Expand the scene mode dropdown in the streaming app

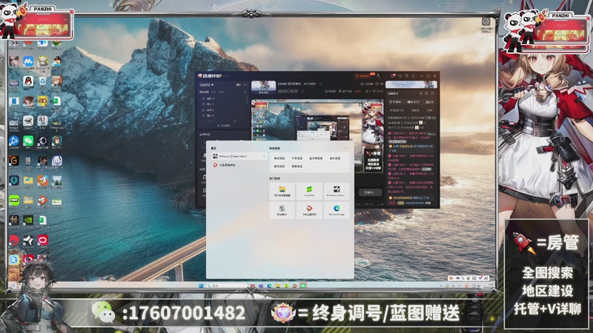click(207, 86)
